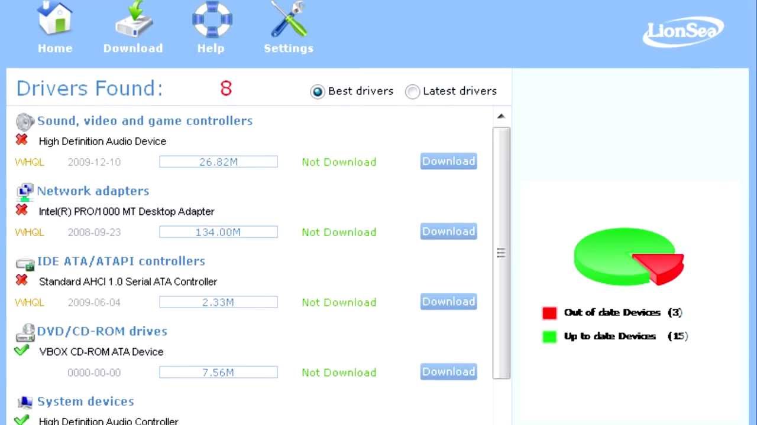Viewport: 757px width, 425px height.
Task: Click red X beside Standard AHCI Serial ATA Controller
Action: (22, 280)
